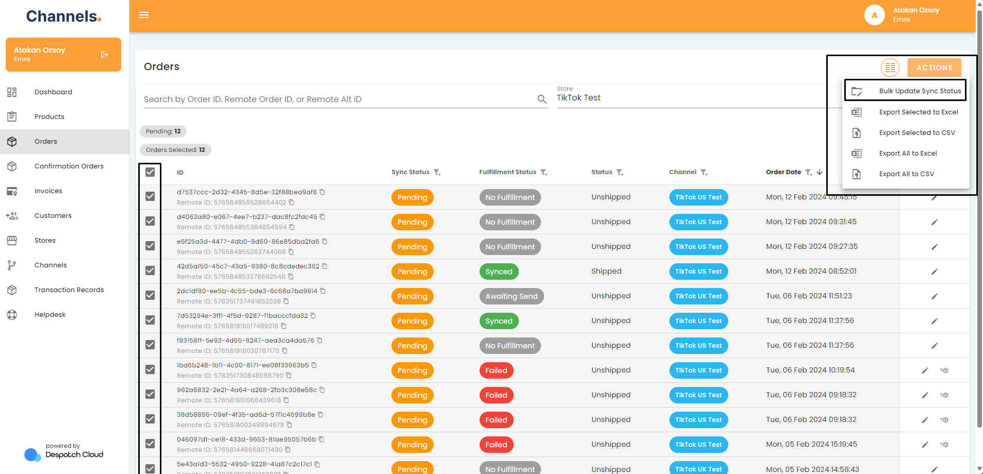Open the Channel column filter
Viewport: 983px width, 474px height.
point(704,172)
